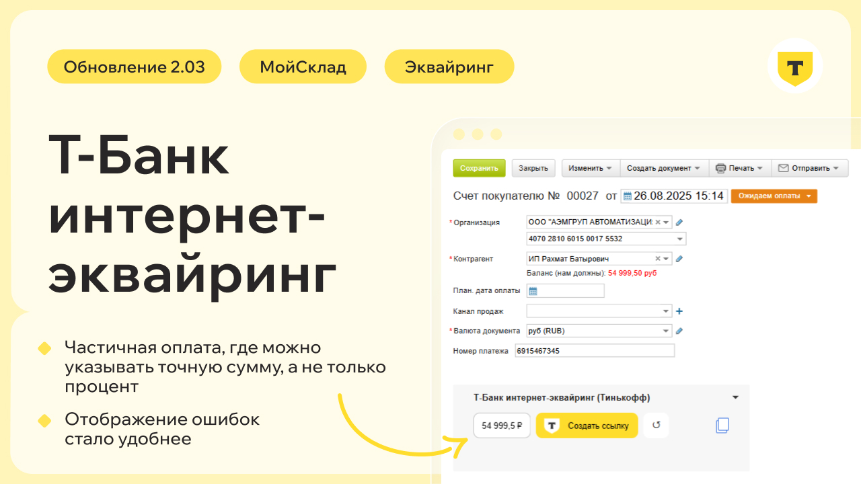861x484 pixels.
Task: Open the Создать документ dropdown
Action: click(664, 168)
